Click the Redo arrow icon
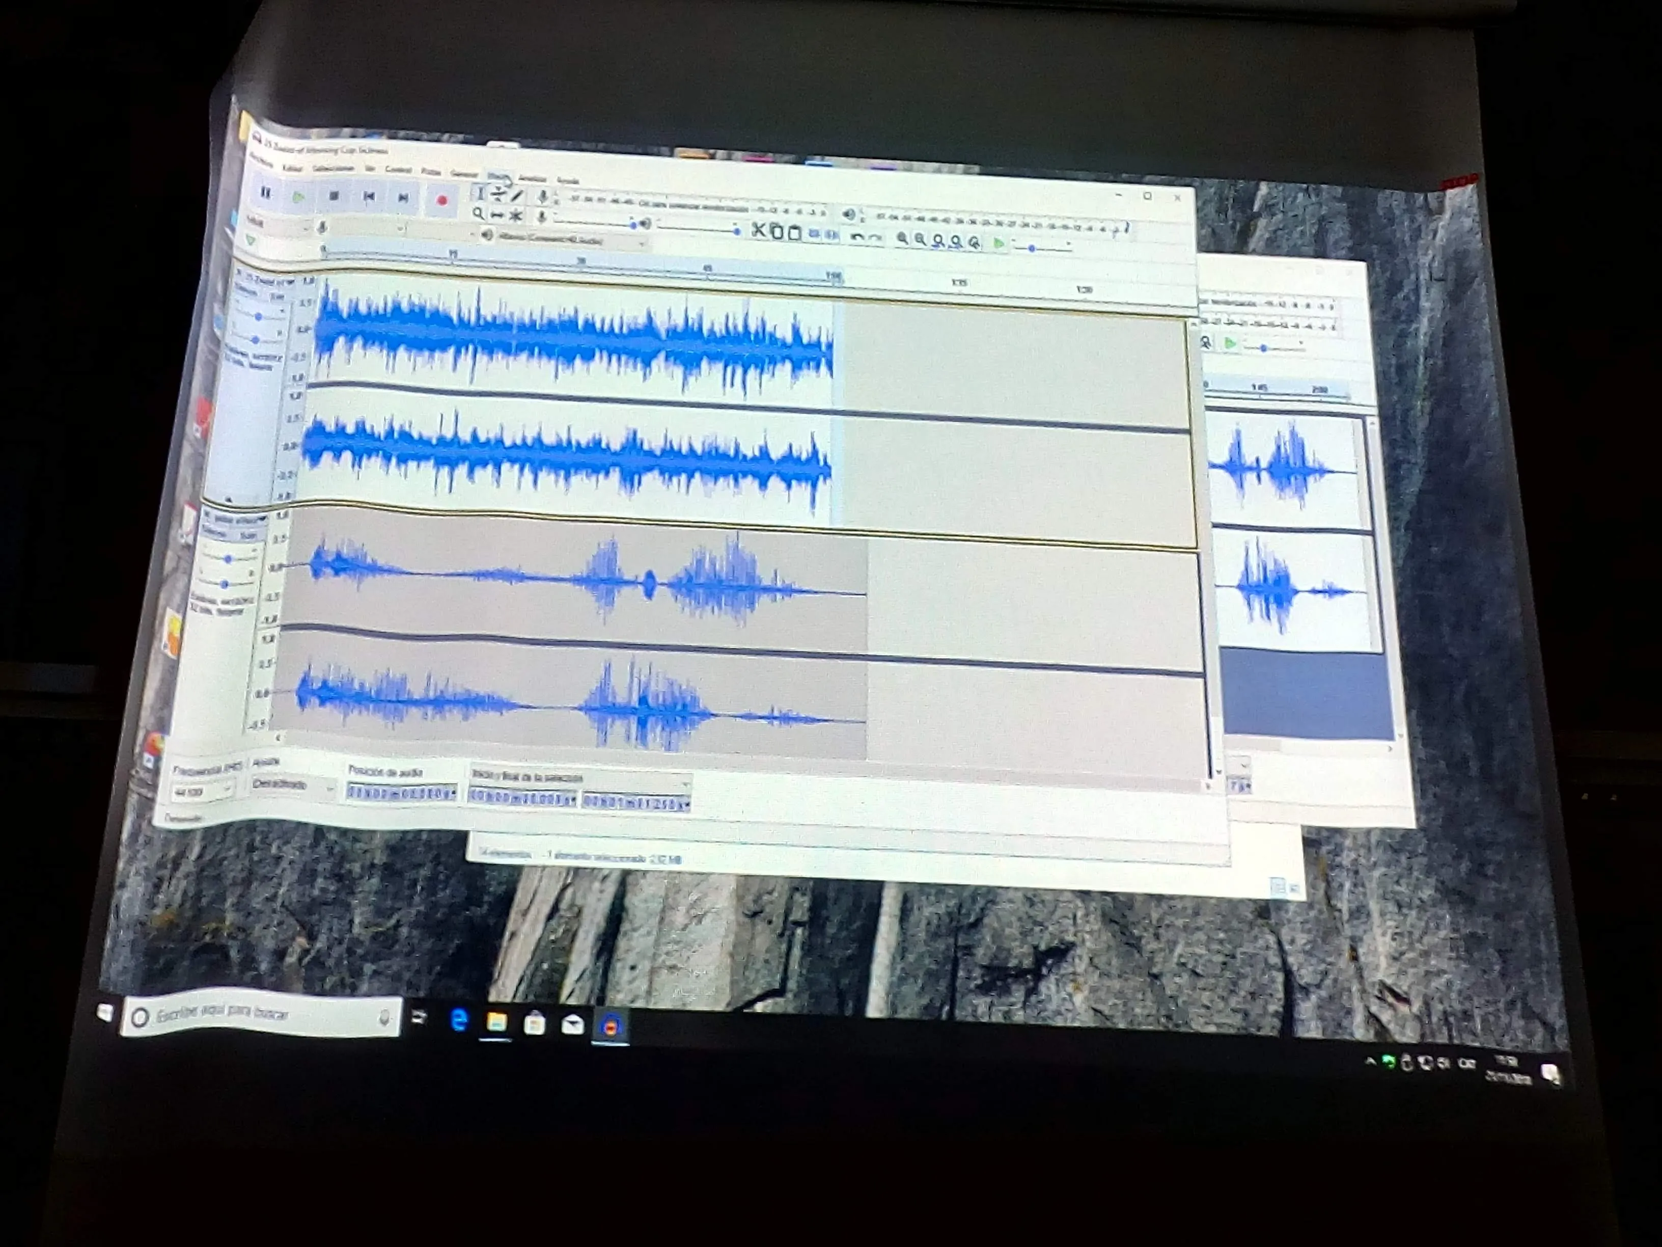The height and width of the screenshot is (1247, 1662). coord(875,237)
